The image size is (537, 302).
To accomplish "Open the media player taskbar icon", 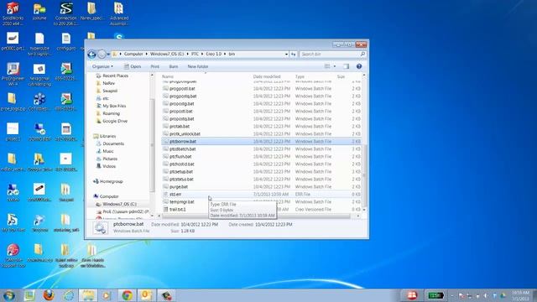I will coord(107,295).
